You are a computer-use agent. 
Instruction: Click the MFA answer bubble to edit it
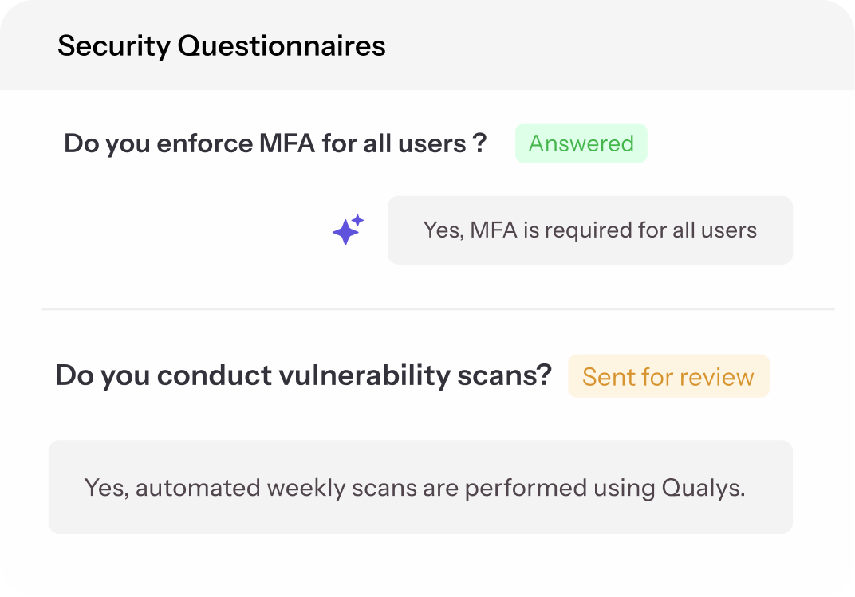[x=589, y=230]
